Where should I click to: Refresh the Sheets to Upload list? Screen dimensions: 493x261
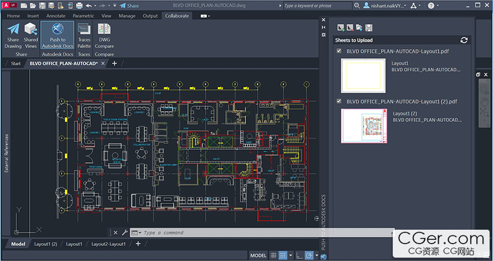464,40
